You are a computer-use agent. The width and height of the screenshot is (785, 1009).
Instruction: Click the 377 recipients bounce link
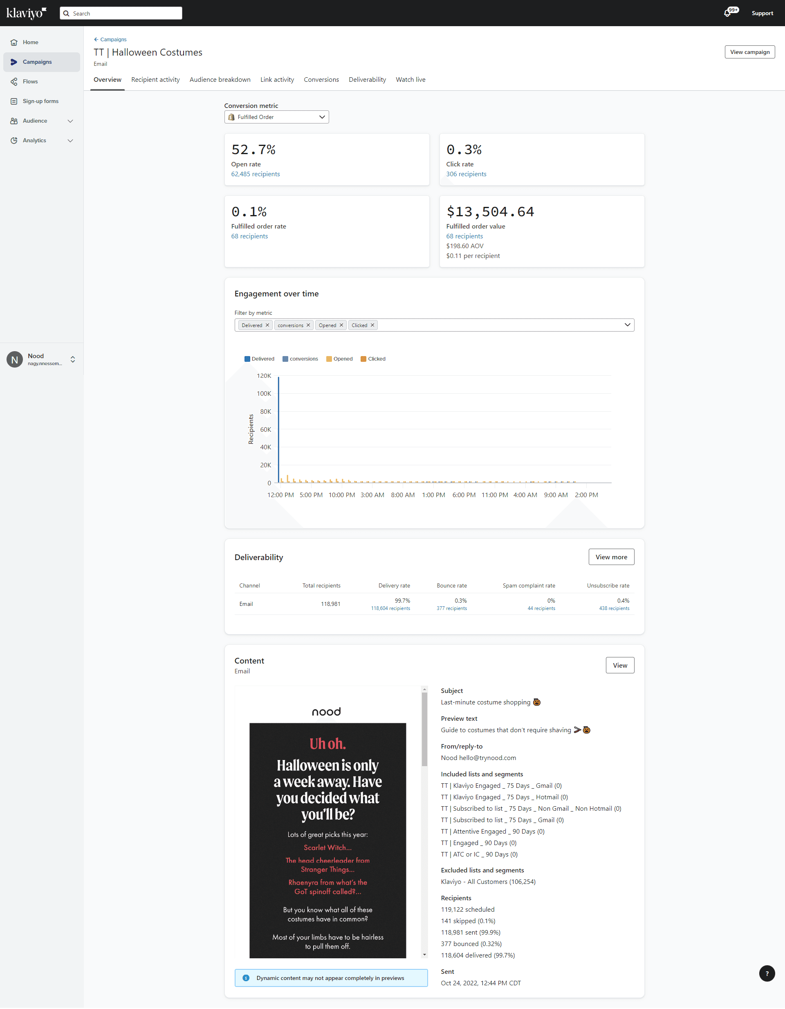tap(451, 608)
